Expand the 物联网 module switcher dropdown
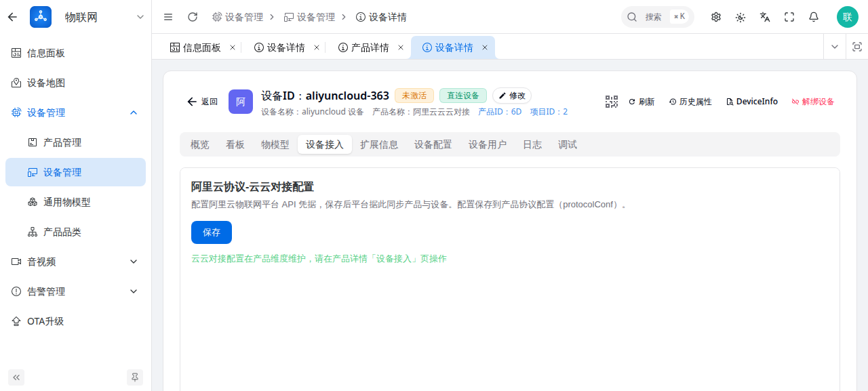 (x=140, y=17)
